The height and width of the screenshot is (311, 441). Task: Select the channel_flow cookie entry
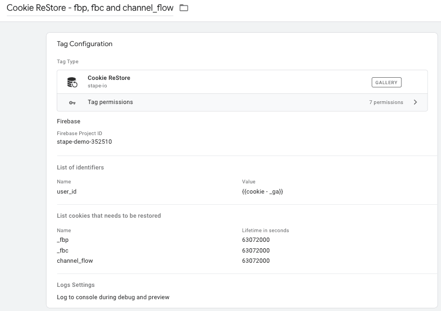[x=75, y=261]
